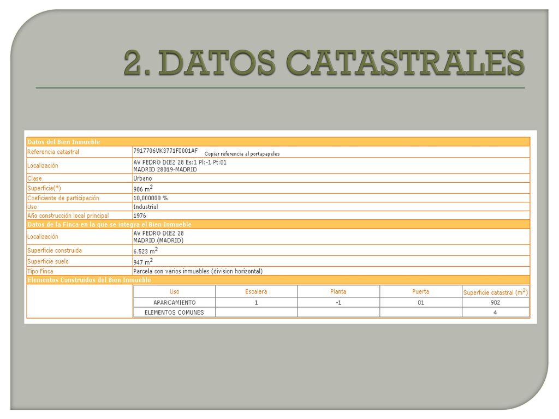Click the 'Clase' row label
The height and width of the screenshot is (419, 559).
tap(34, 178)
